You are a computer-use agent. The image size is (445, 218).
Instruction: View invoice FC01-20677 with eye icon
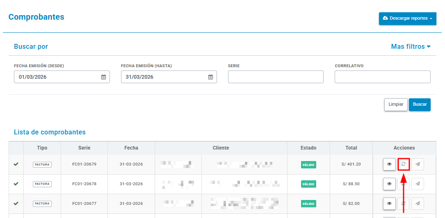click(389, 204)
